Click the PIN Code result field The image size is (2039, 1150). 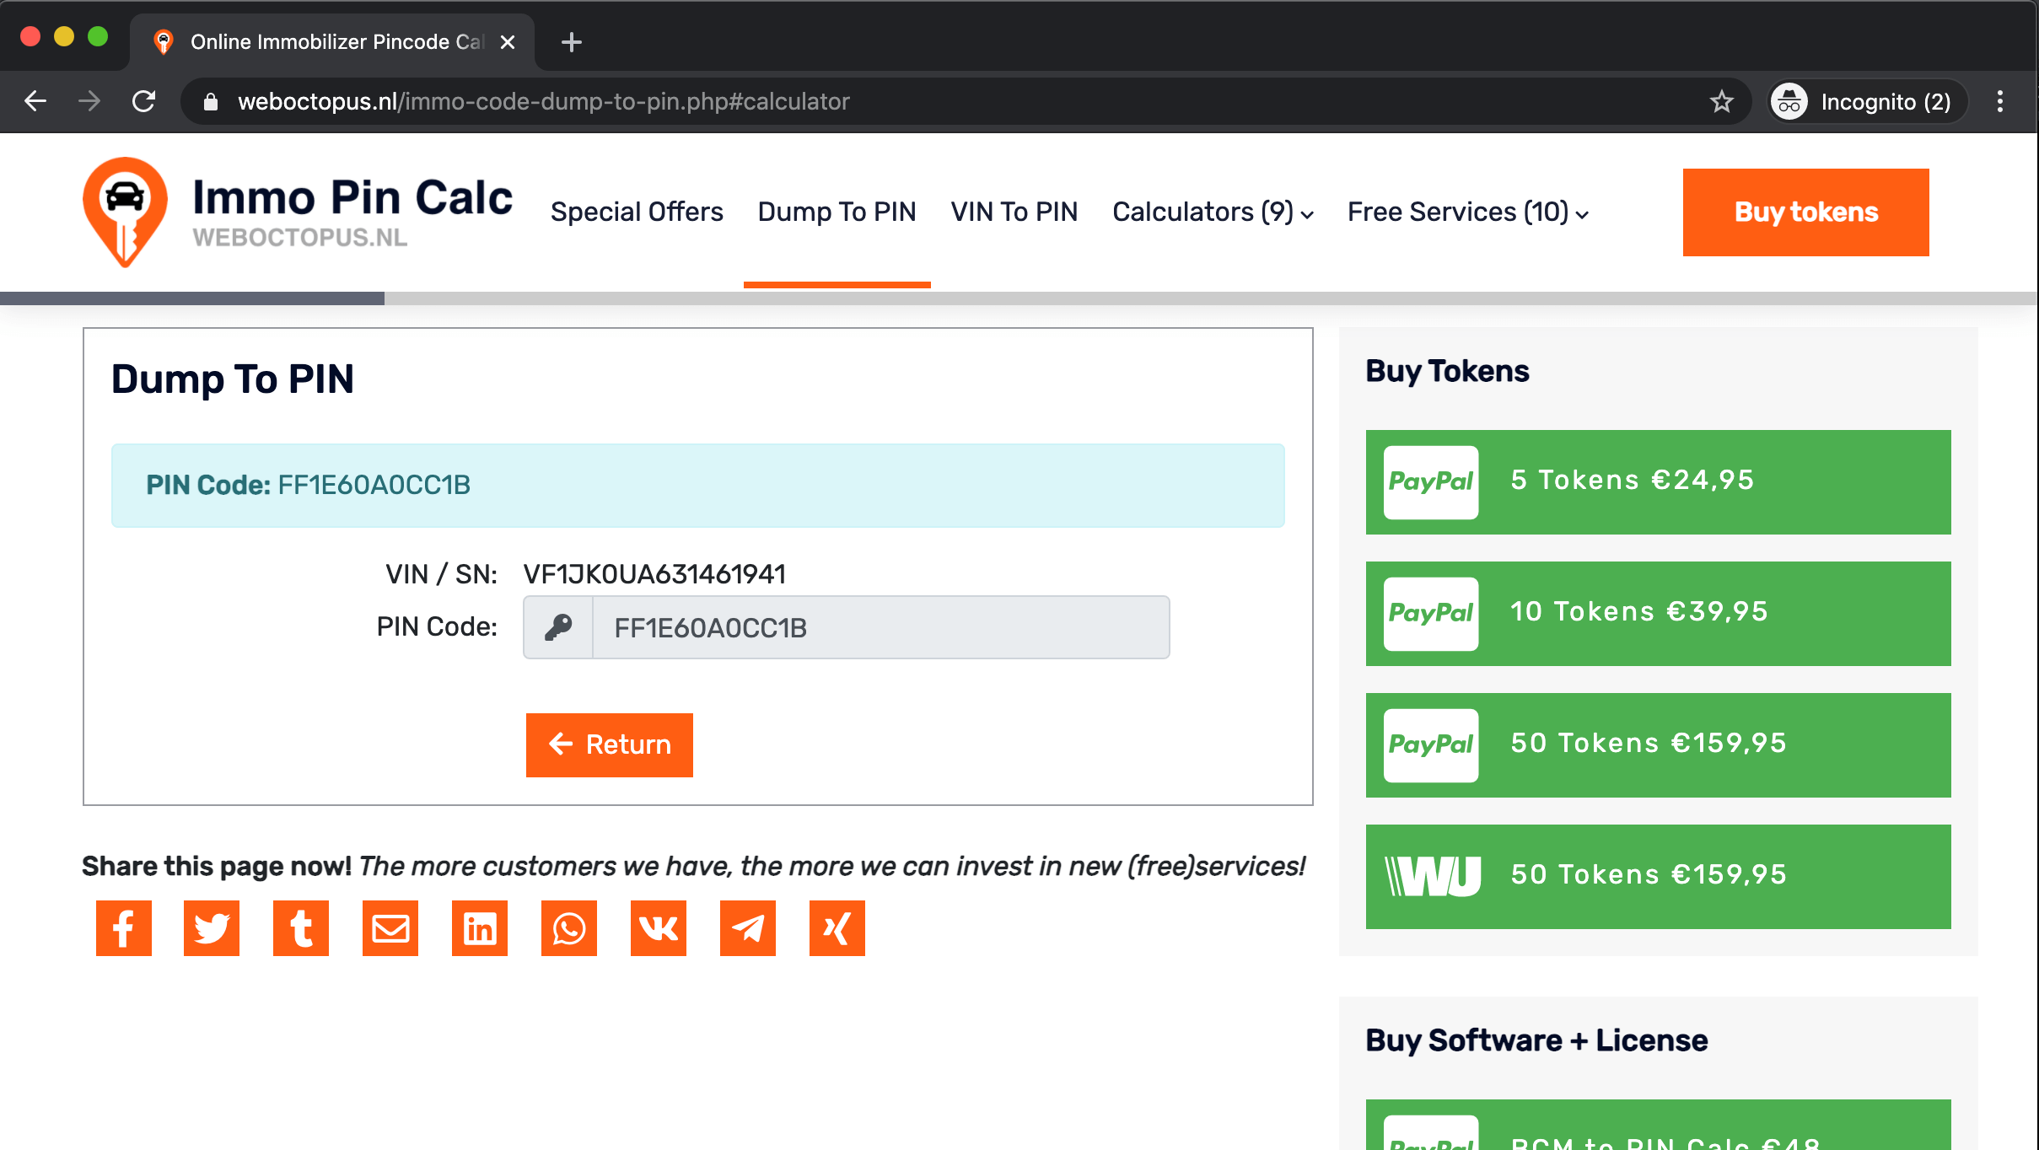pos(880,627)
